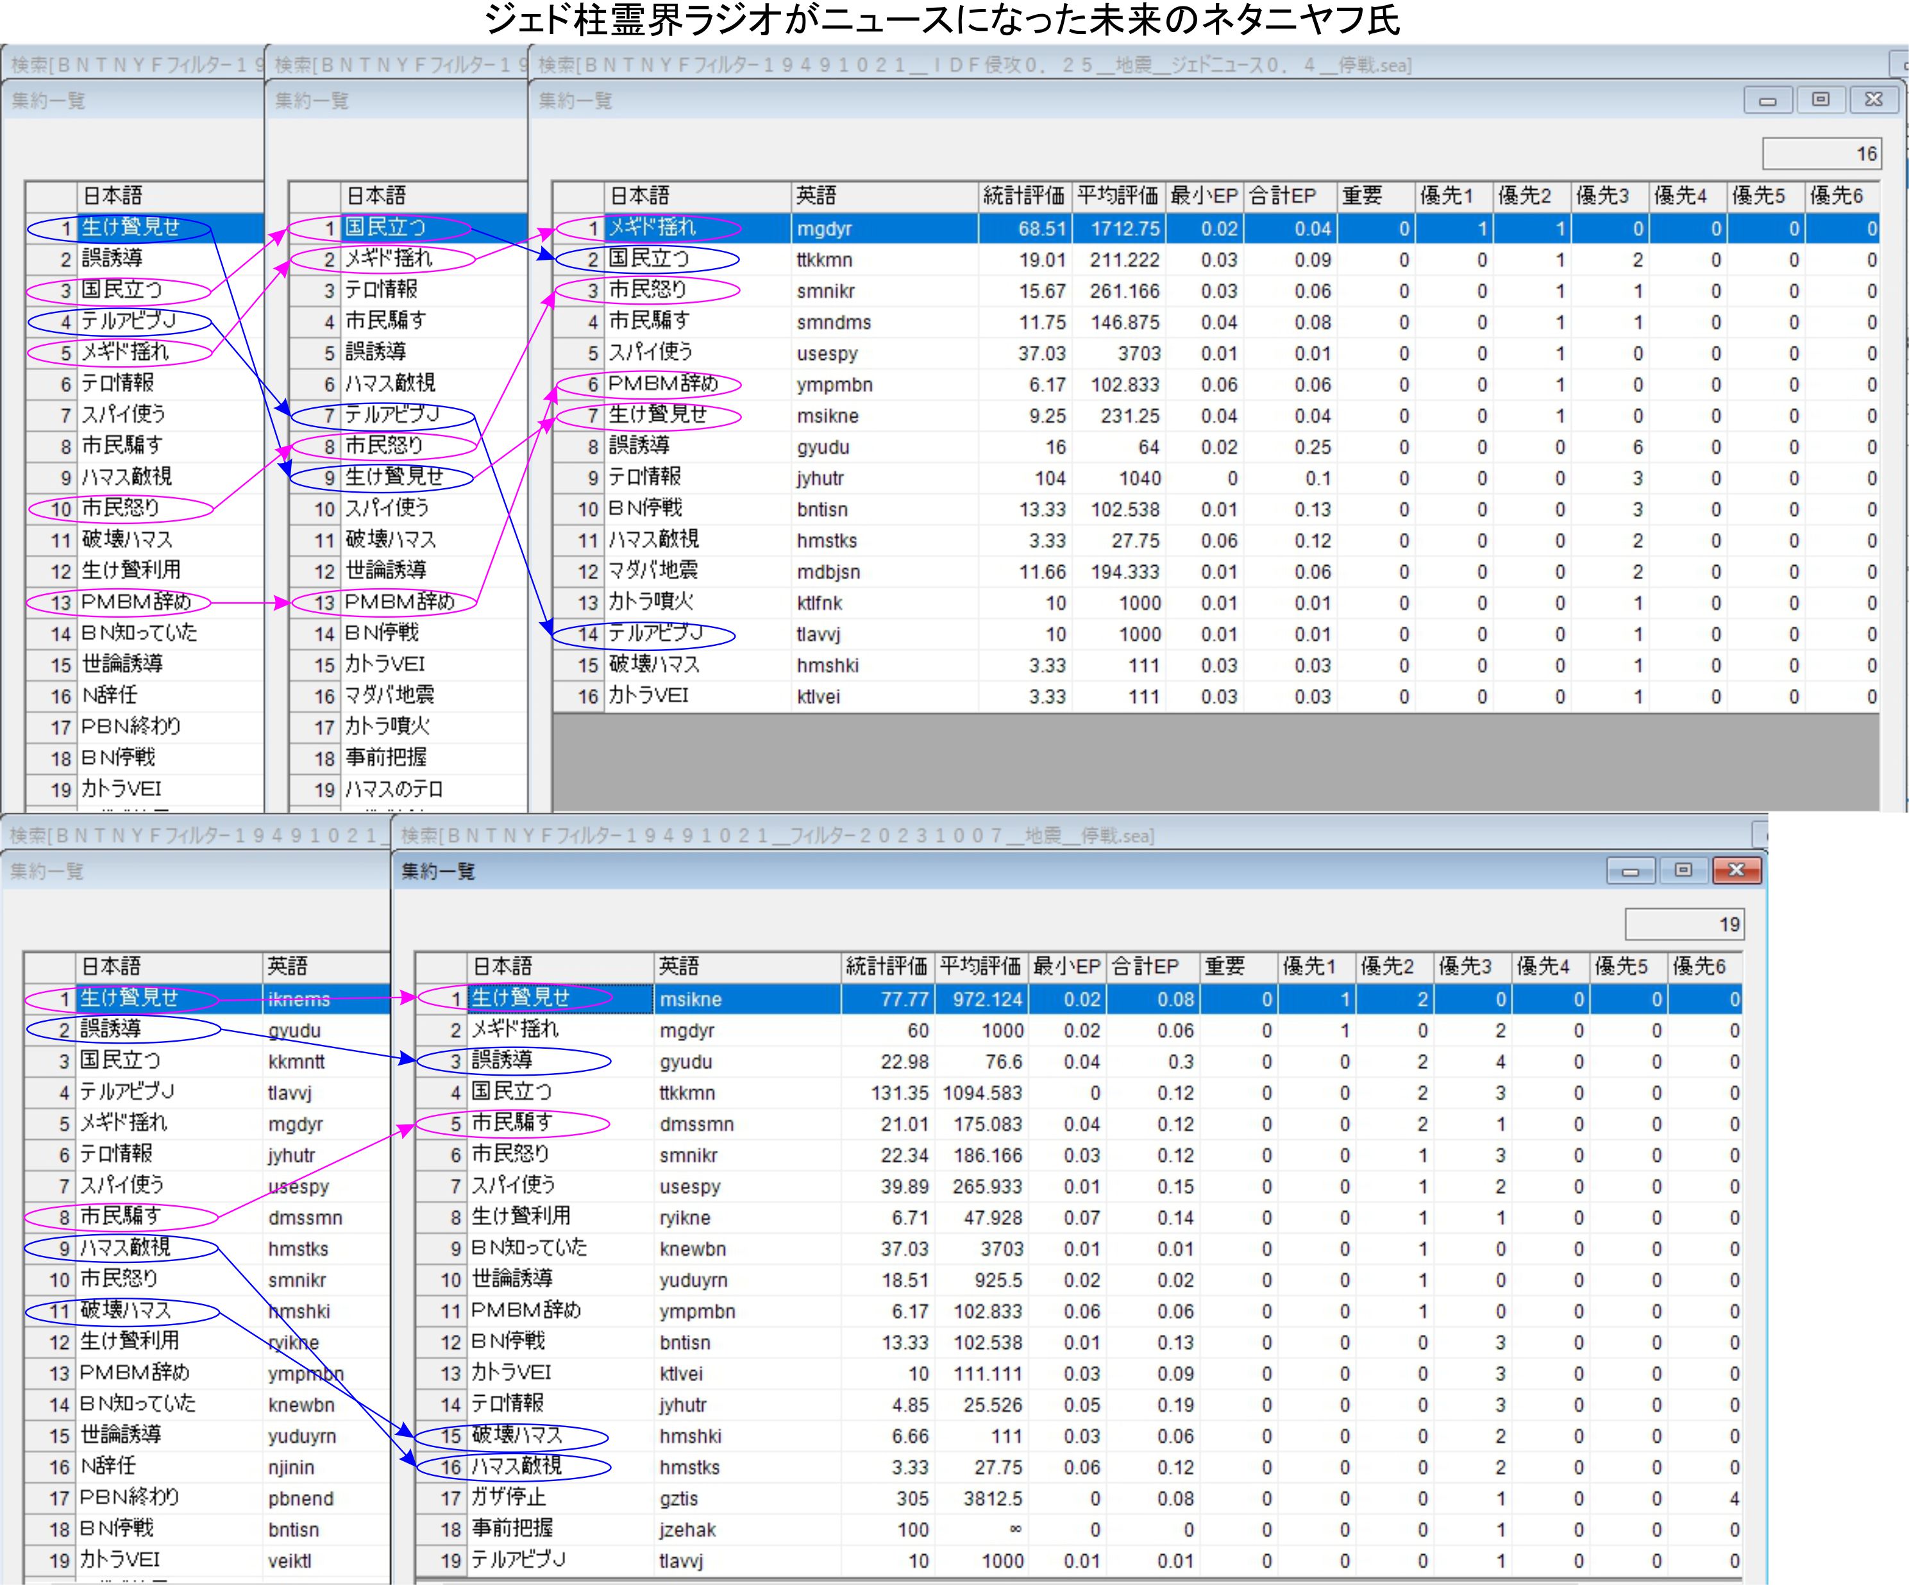This screenshot has width=1909, height=1585.
Task: Click PMBM辞め row in 16-row table
Action: (1215, 385)
